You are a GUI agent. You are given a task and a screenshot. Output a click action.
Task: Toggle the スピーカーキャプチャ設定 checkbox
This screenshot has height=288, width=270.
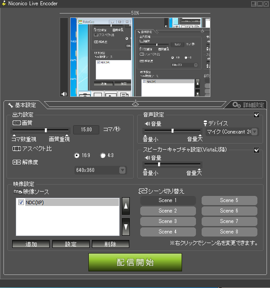pos(256,150)
